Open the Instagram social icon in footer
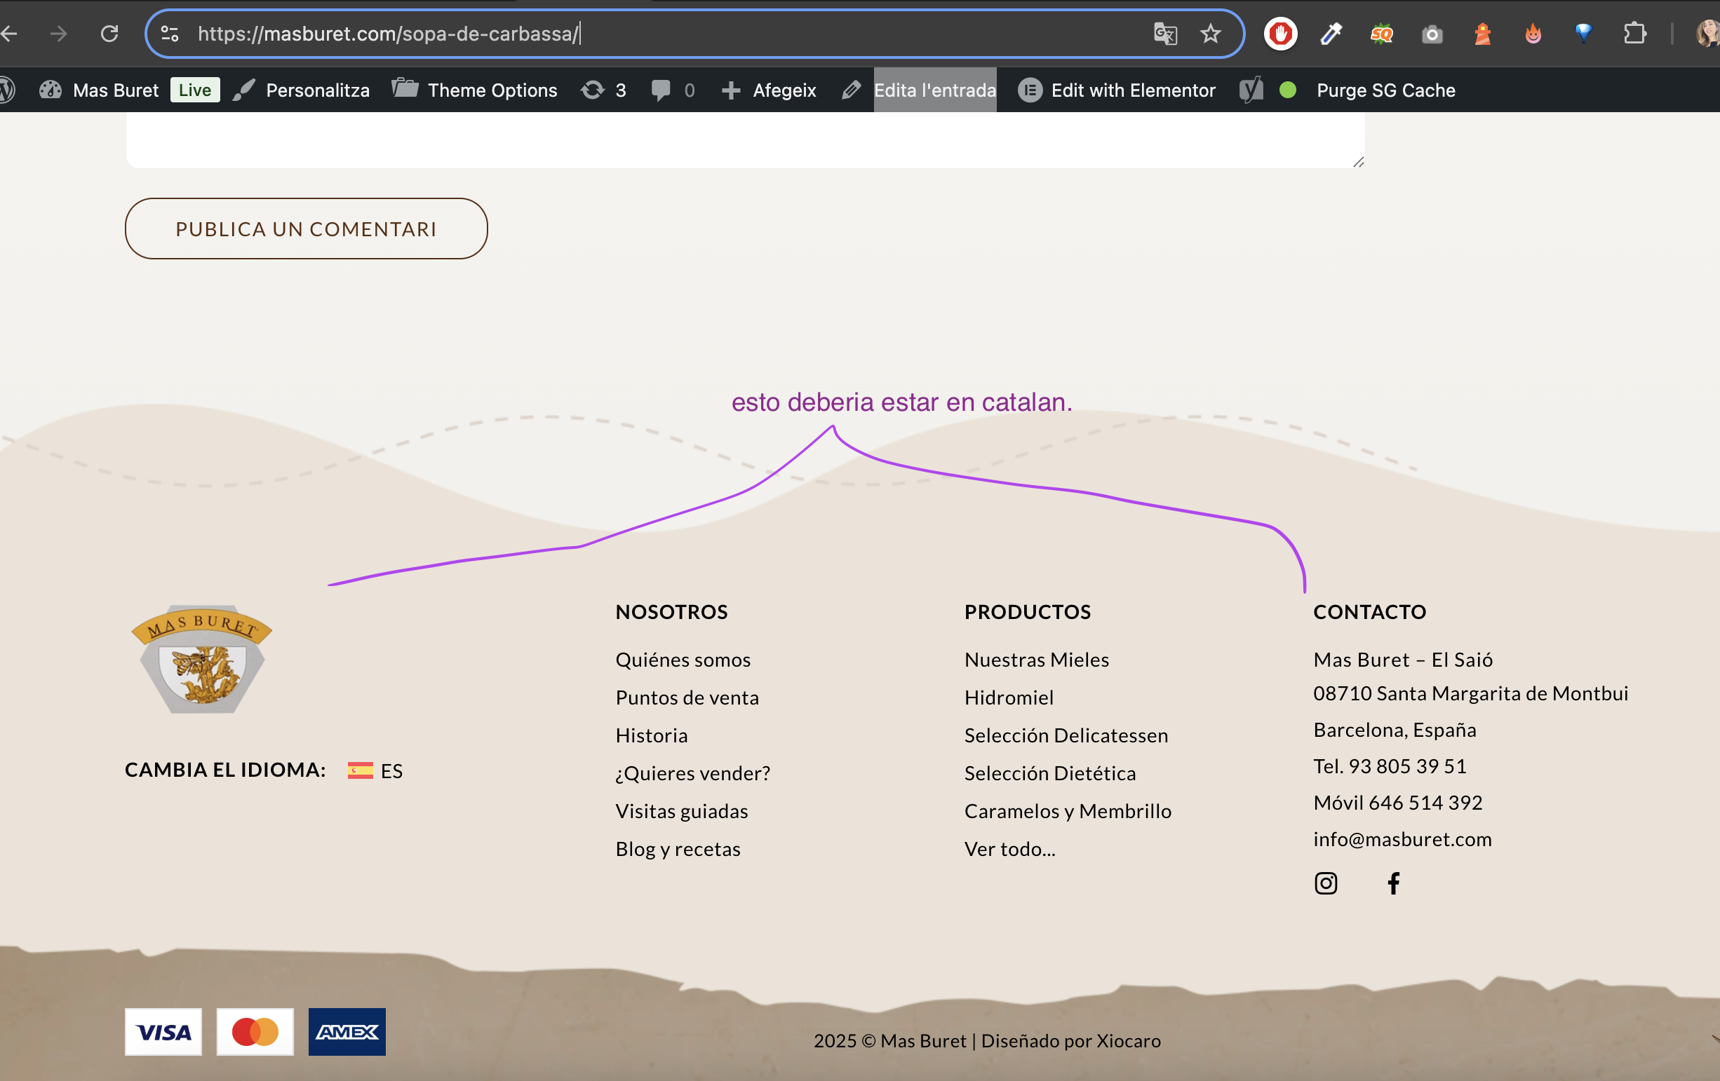The height and width of the screenshot is (1081, 1720). pyautogui.click(x=1326, y=883)
